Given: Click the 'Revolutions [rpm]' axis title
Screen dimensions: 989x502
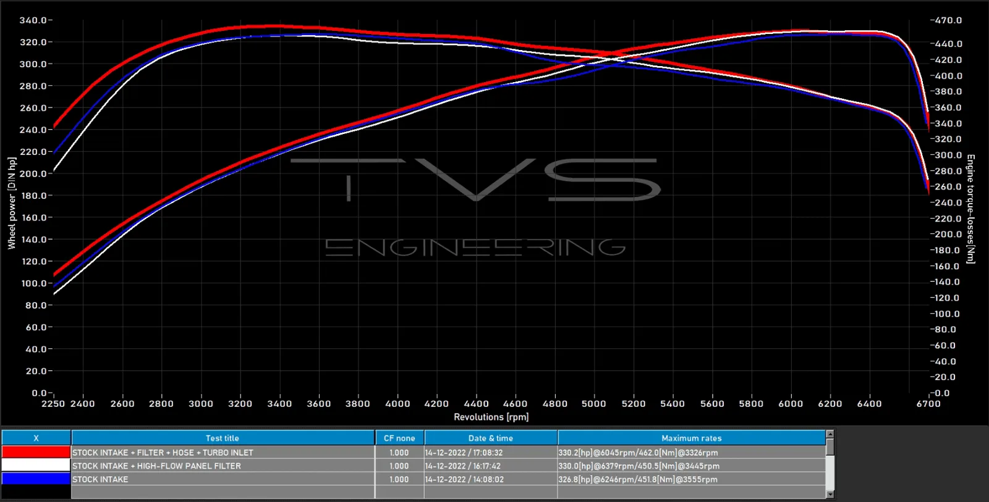Looking at the screenshot, I should (491, 417).
